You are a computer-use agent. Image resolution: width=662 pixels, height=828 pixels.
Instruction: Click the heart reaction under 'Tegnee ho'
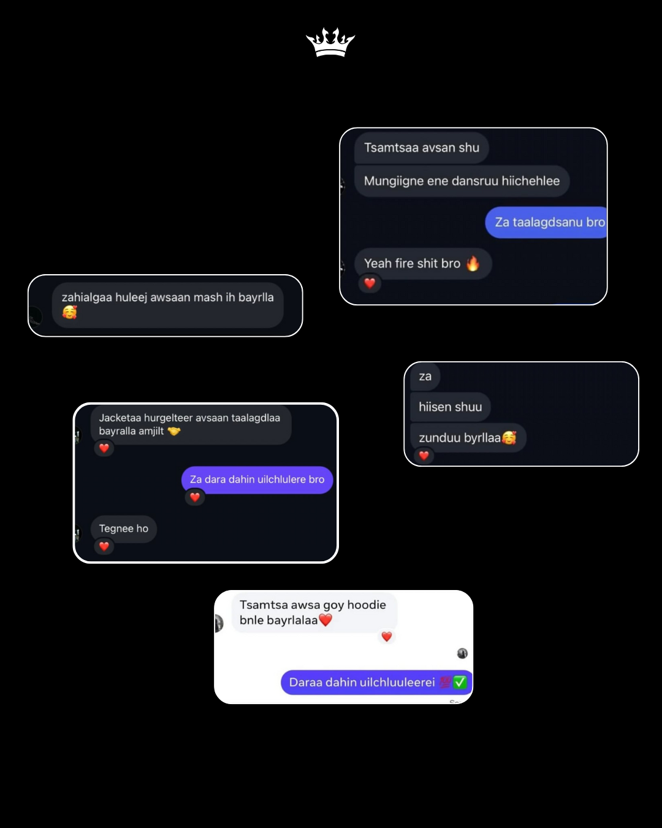[x=104, y=546]
